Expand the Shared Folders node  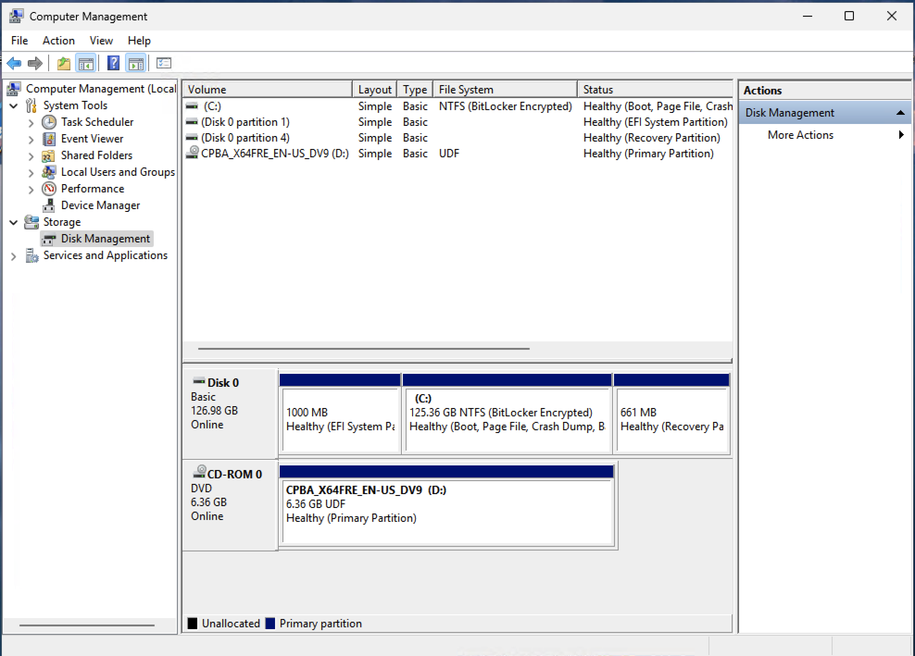coord(31,156)
